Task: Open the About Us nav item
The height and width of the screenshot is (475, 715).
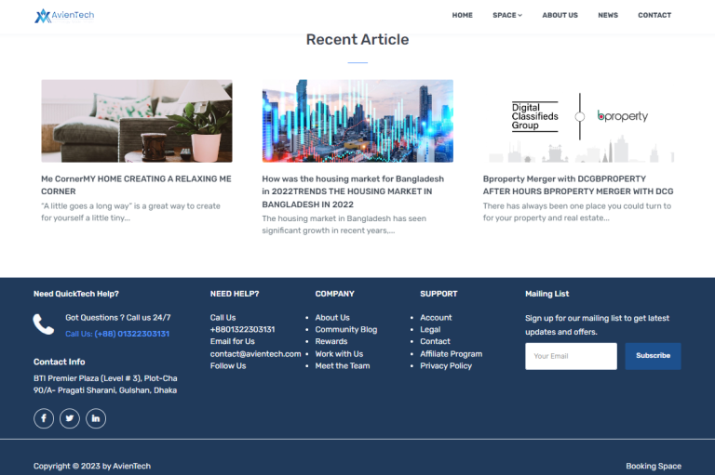Action: coord(560,16)
